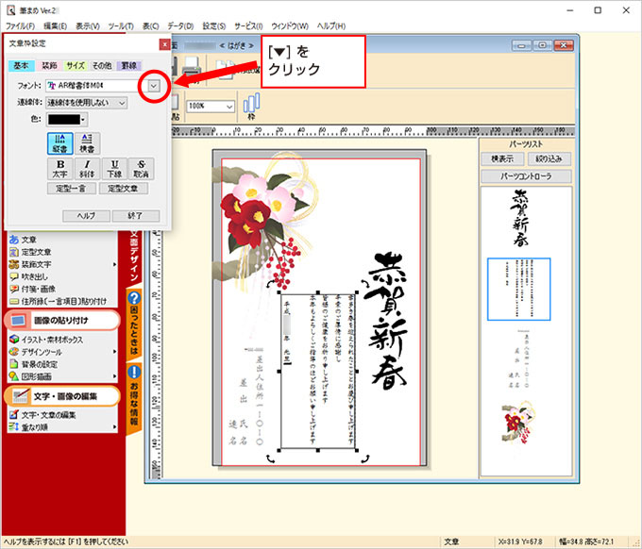
Task: Select the sender address thumbnail in parts list
Action: [x=518, y=360]
